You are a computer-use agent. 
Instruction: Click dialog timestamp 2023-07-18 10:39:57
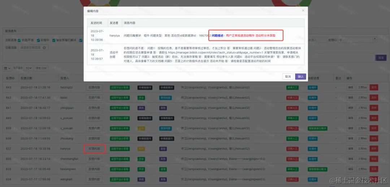coord(97,55)
